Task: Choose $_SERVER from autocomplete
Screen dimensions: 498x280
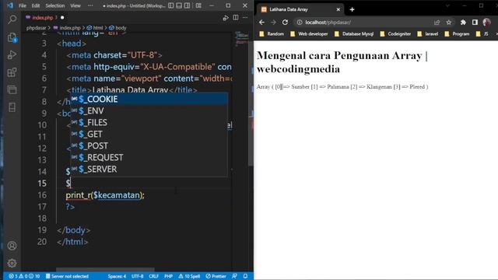Action: tap(149, 170)
